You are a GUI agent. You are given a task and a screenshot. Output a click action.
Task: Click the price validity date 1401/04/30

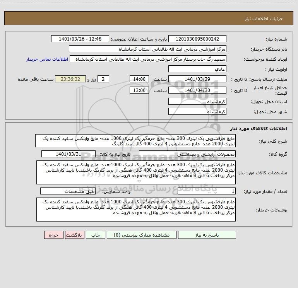click(197, 90)
